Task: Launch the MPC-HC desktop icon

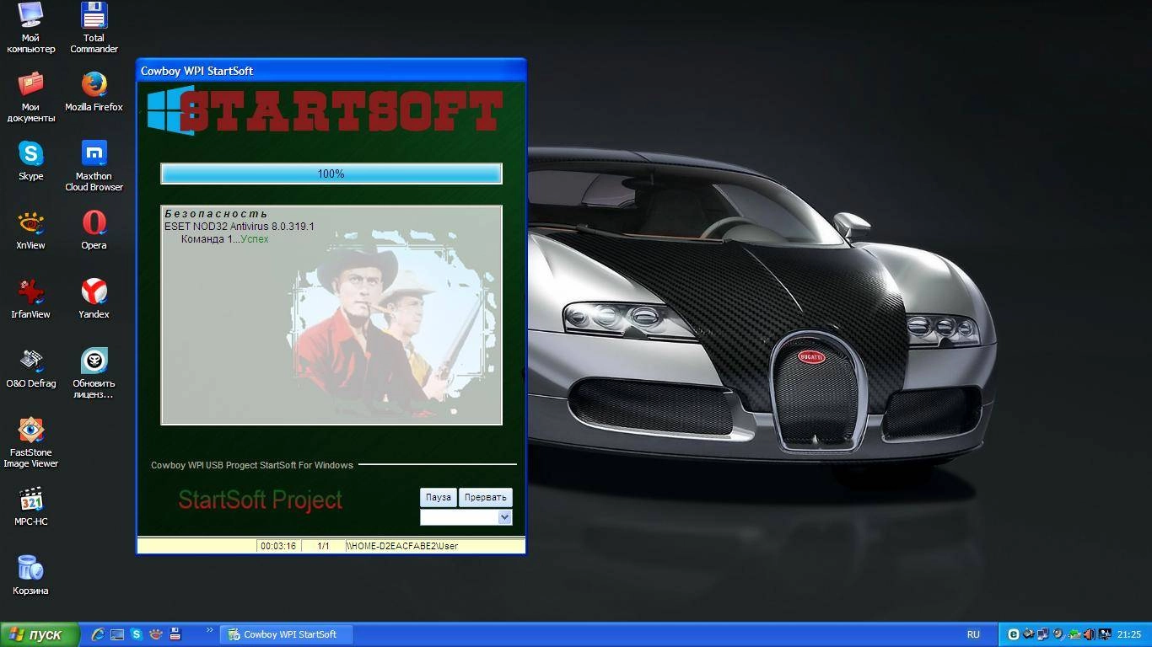Action: coord(30,506)
